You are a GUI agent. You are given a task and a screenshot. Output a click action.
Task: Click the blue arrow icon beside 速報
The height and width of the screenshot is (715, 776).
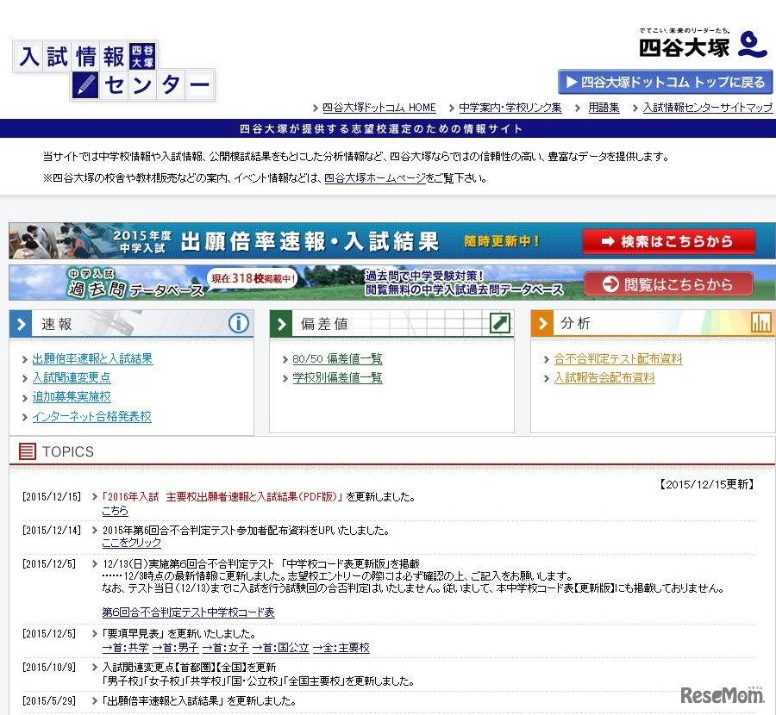20,324
